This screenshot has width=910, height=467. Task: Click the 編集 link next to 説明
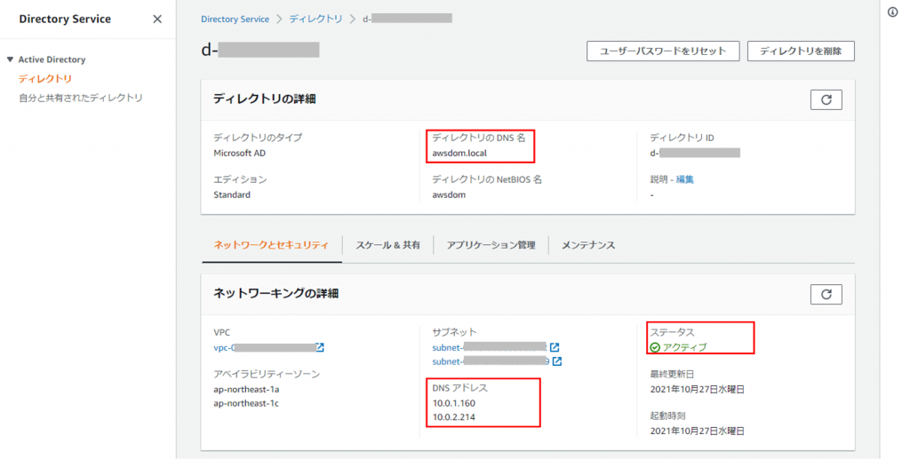coord(685,179)
